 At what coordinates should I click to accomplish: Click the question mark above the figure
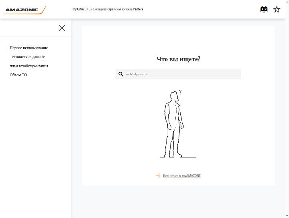click(x=180, y=92)
